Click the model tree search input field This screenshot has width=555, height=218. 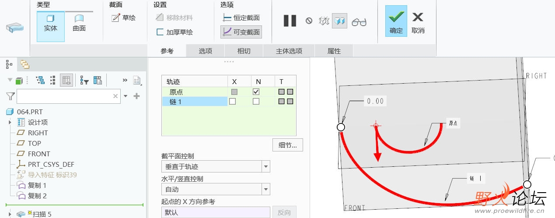[68, 96]
